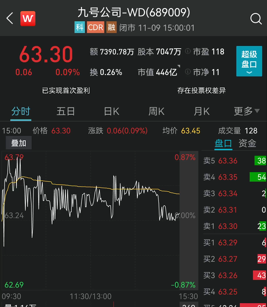Tap the 62.69 chart low label

tap(14, 285)
